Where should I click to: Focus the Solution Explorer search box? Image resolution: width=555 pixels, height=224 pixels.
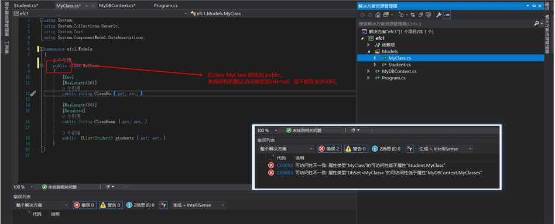(446, 23)
